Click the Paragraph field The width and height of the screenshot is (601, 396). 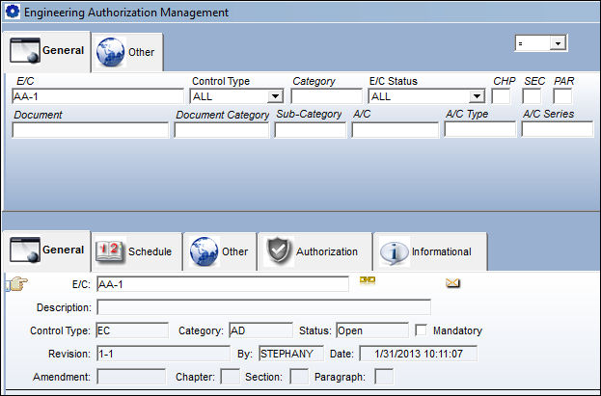384,377
